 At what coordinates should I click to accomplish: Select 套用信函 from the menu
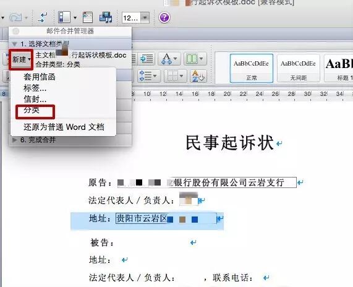coord(40,77)
